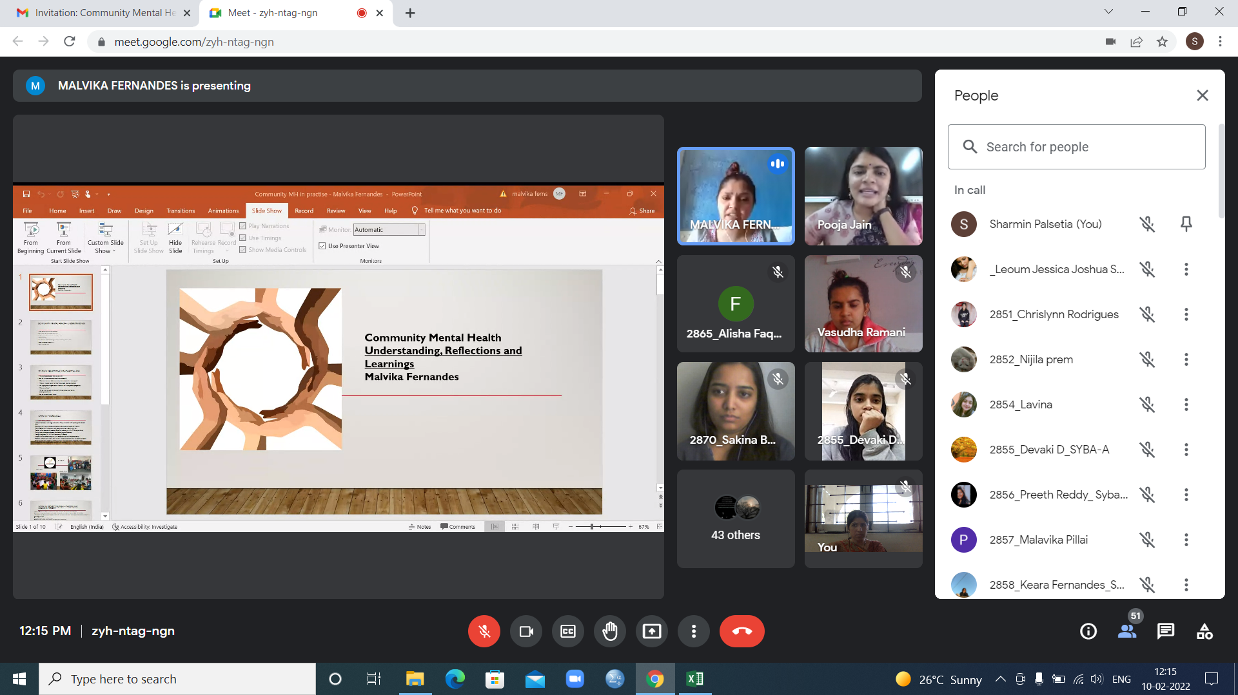Unmute your microphone

[x=484, y=631]
